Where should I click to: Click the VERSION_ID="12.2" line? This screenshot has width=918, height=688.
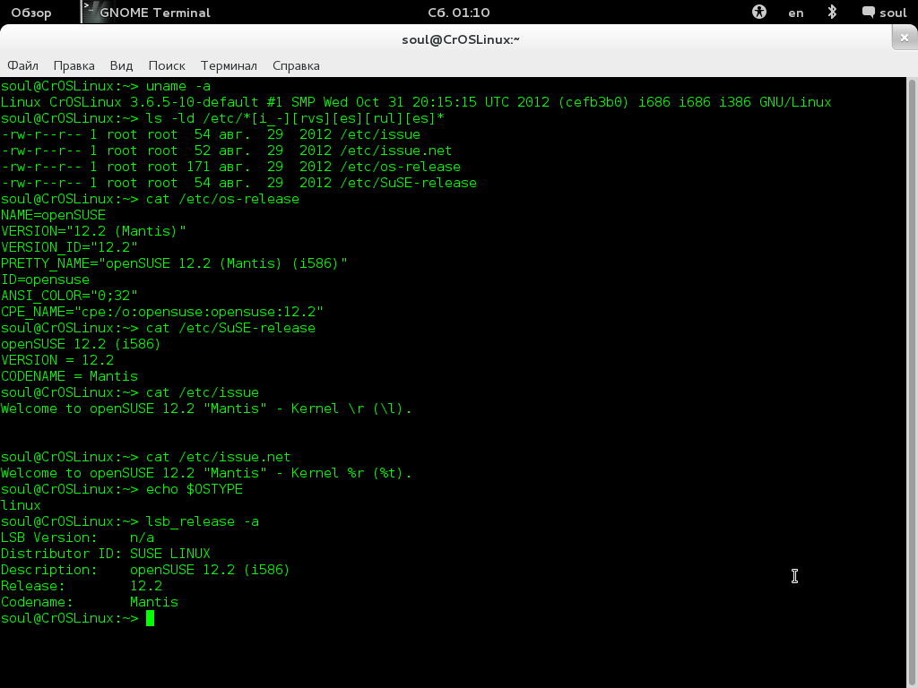point(69,247)
